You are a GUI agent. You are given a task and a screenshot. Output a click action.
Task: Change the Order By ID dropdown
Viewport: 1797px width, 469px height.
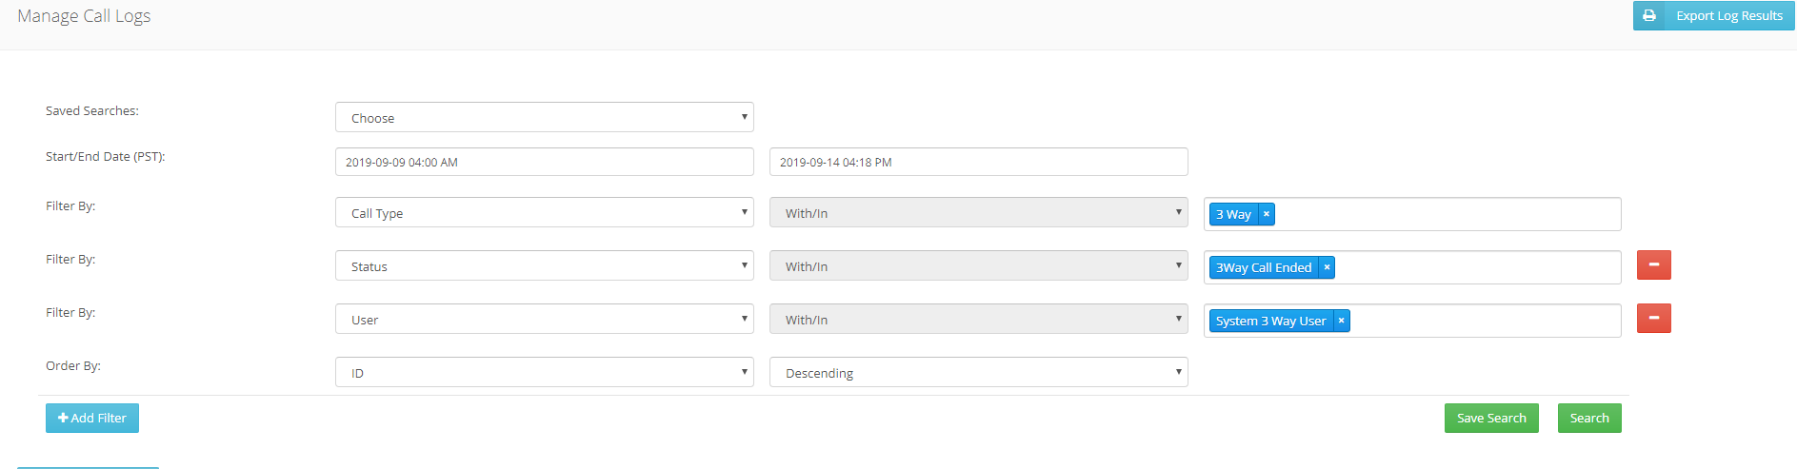pyautogui.click(x=545, y=372)
